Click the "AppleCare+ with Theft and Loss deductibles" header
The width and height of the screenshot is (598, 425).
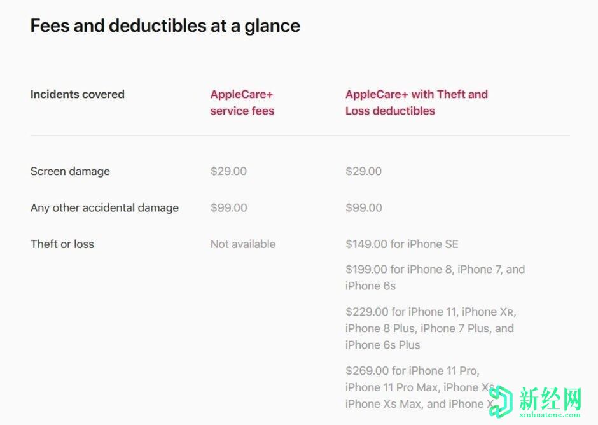(x=416, y=102)
